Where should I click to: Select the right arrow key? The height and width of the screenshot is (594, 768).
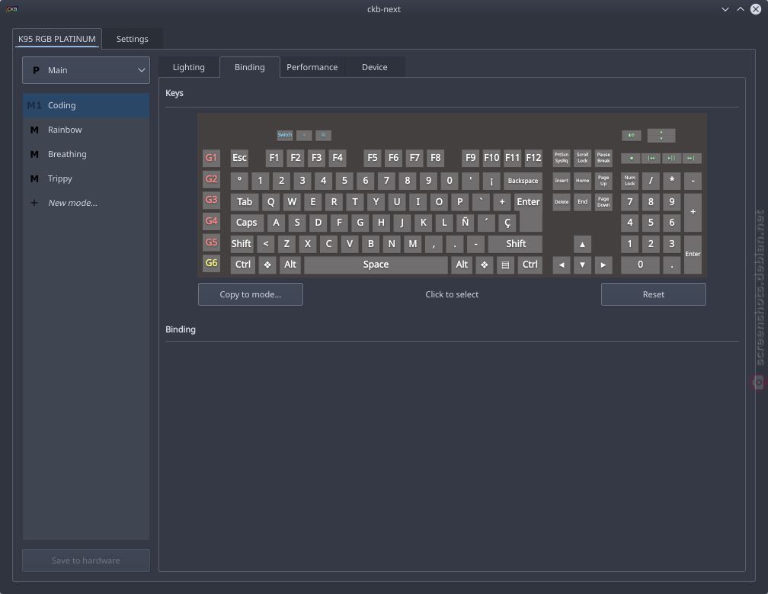pos(603,265)
